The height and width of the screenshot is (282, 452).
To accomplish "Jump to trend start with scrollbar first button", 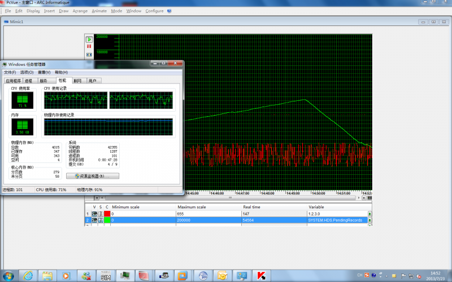I will click(x=97, y=198).
